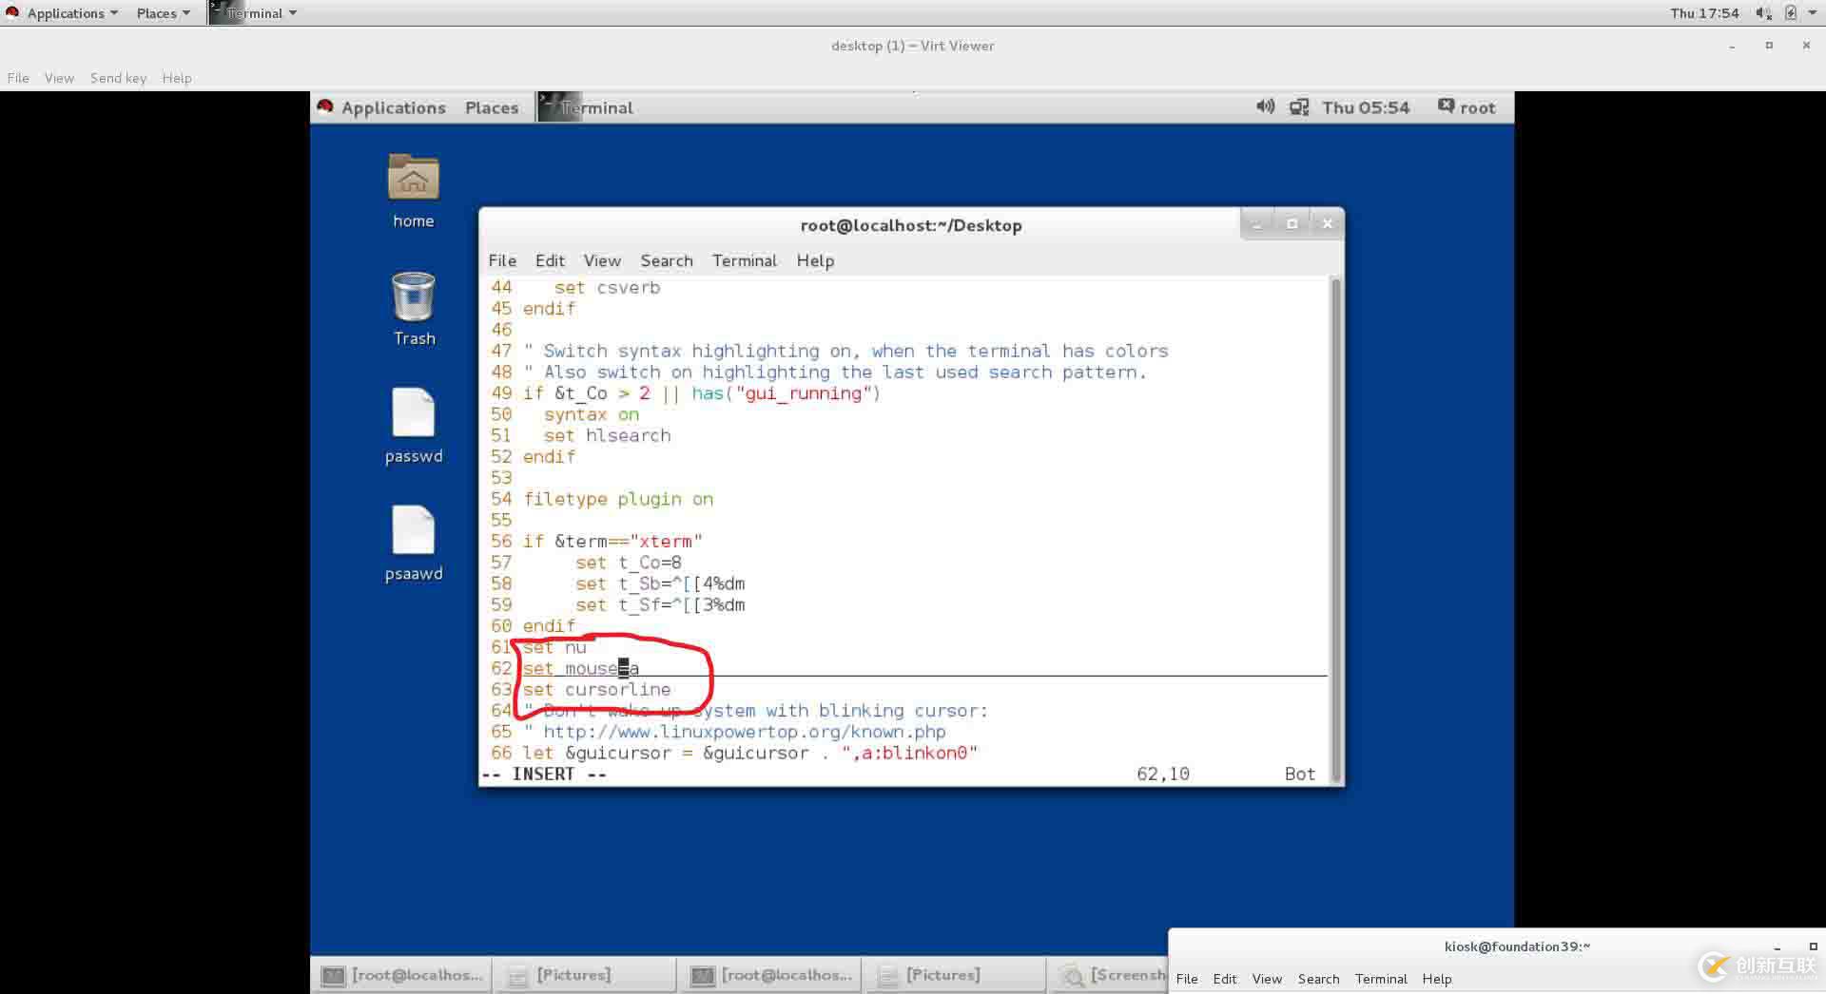Open the terminal Edit menu

coord(549,260)
